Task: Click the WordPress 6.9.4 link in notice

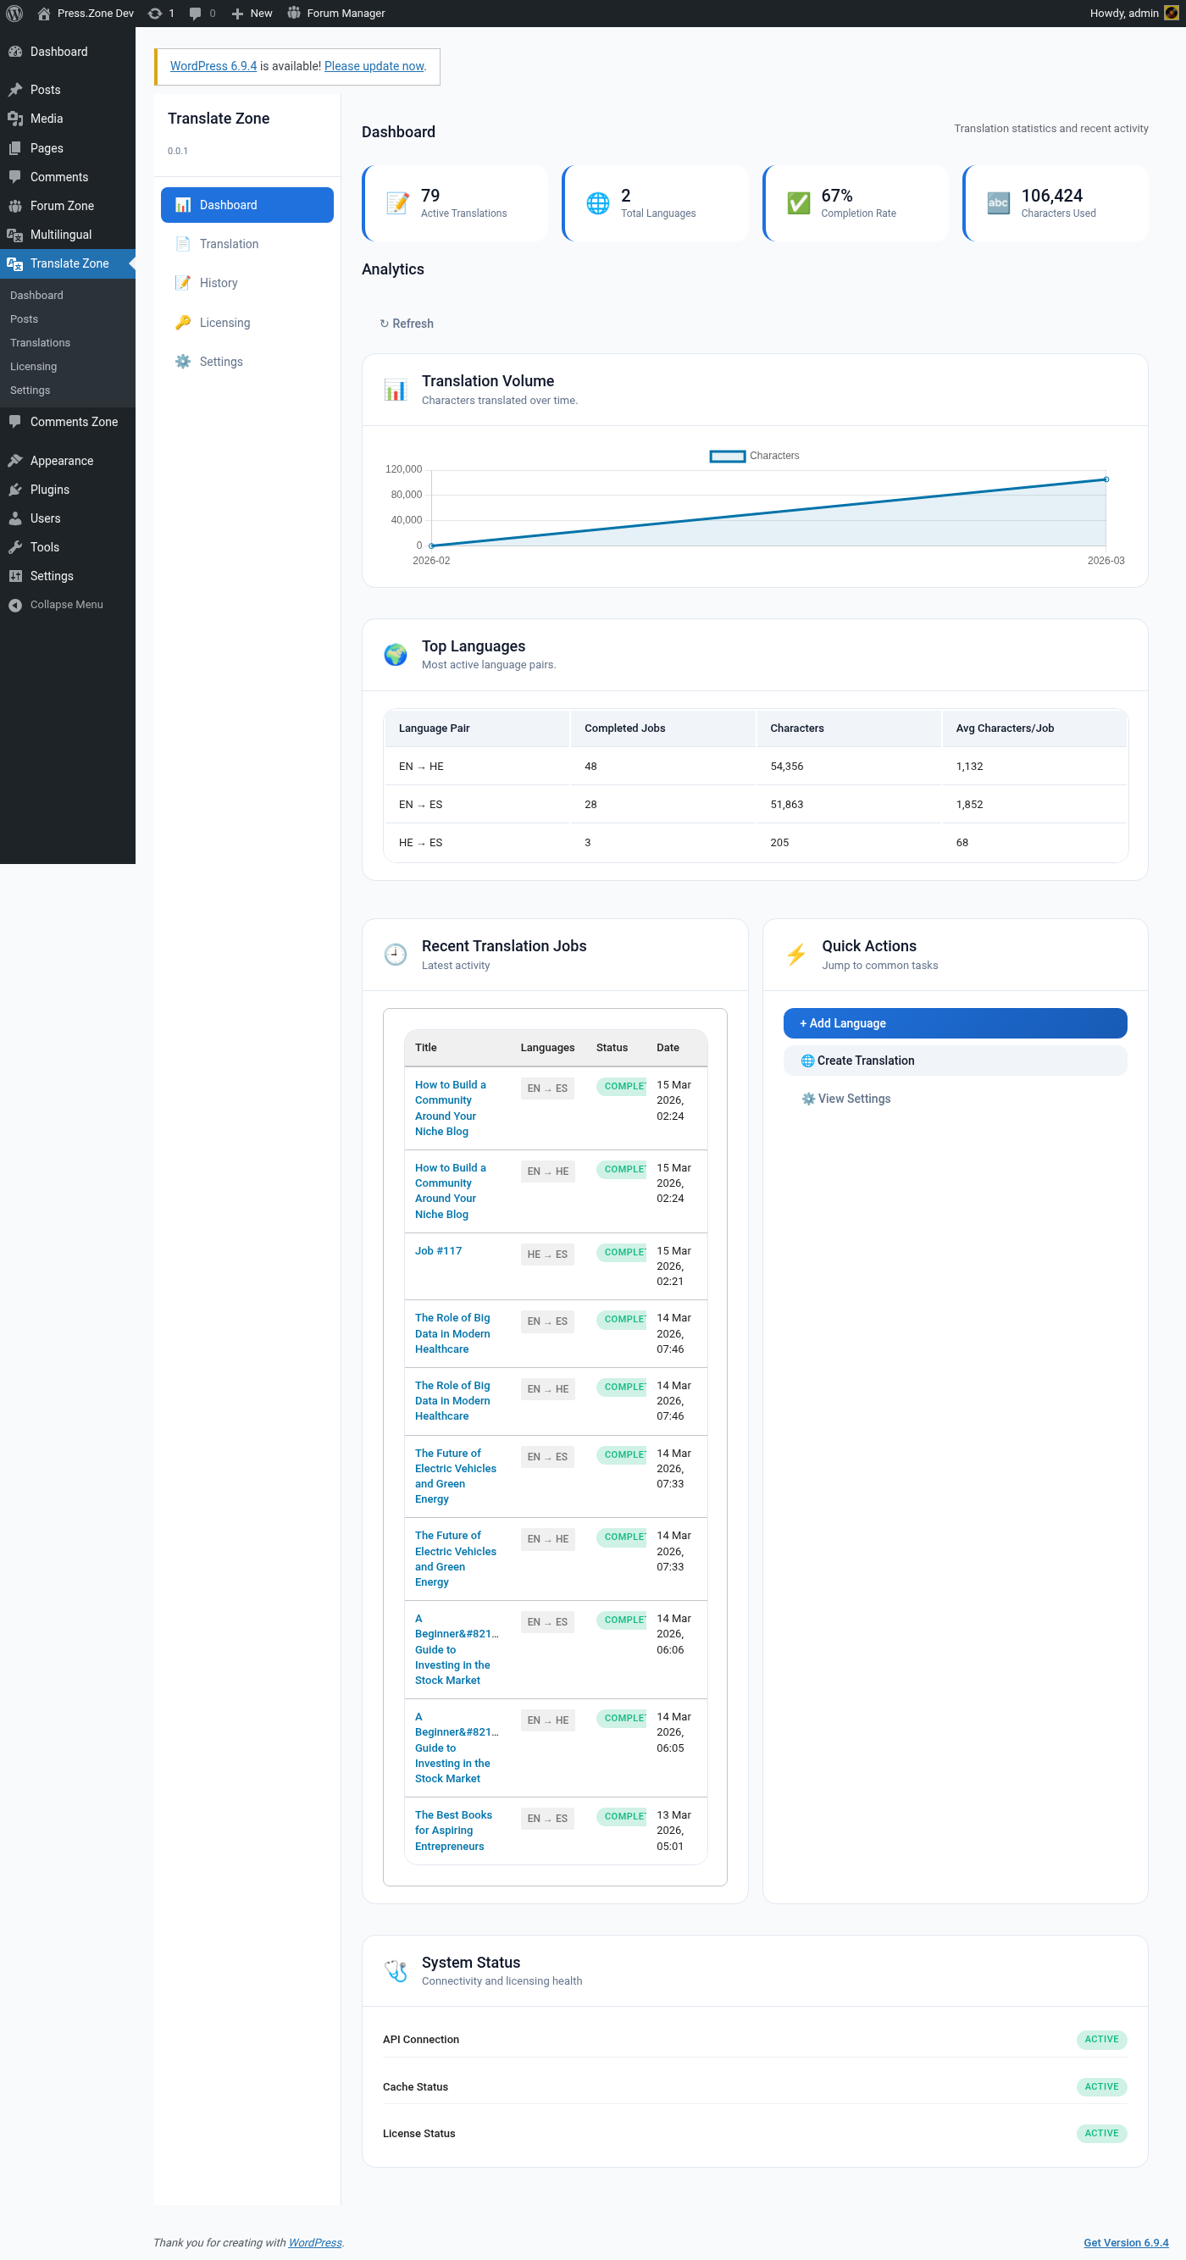Action: pyautogui.click(x=213, y=66)
